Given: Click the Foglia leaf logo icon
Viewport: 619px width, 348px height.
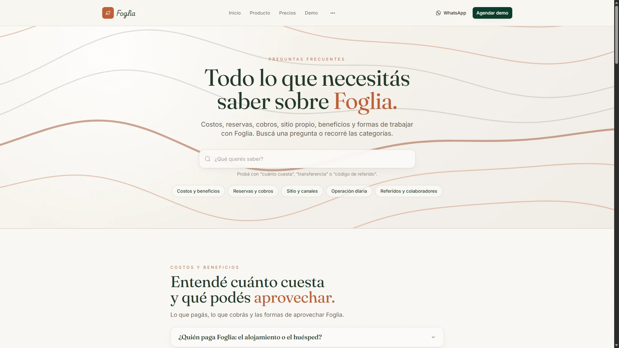Looking at the screenshot, I should (108, 13).
